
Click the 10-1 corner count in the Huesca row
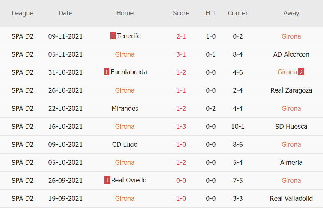pos(238,126)
